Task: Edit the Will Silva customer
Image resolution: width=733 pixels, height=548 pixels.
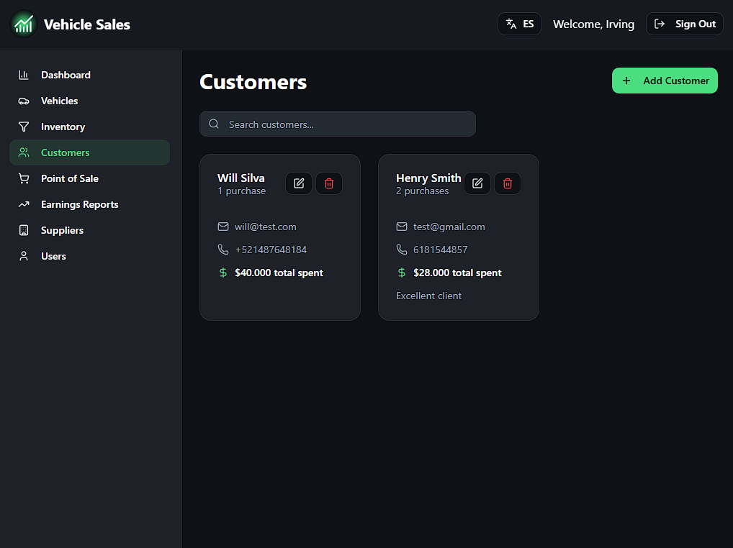Action: coord(299,183)
